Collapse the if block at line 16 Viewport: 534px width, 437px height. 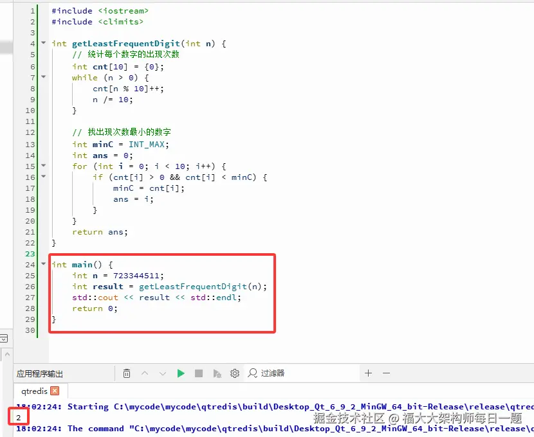point(44,177)
